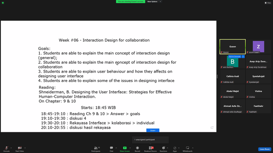This screenshot has width=273, height=153.
Task: Expand the arrow beside Apps
Action: (179, 148)
